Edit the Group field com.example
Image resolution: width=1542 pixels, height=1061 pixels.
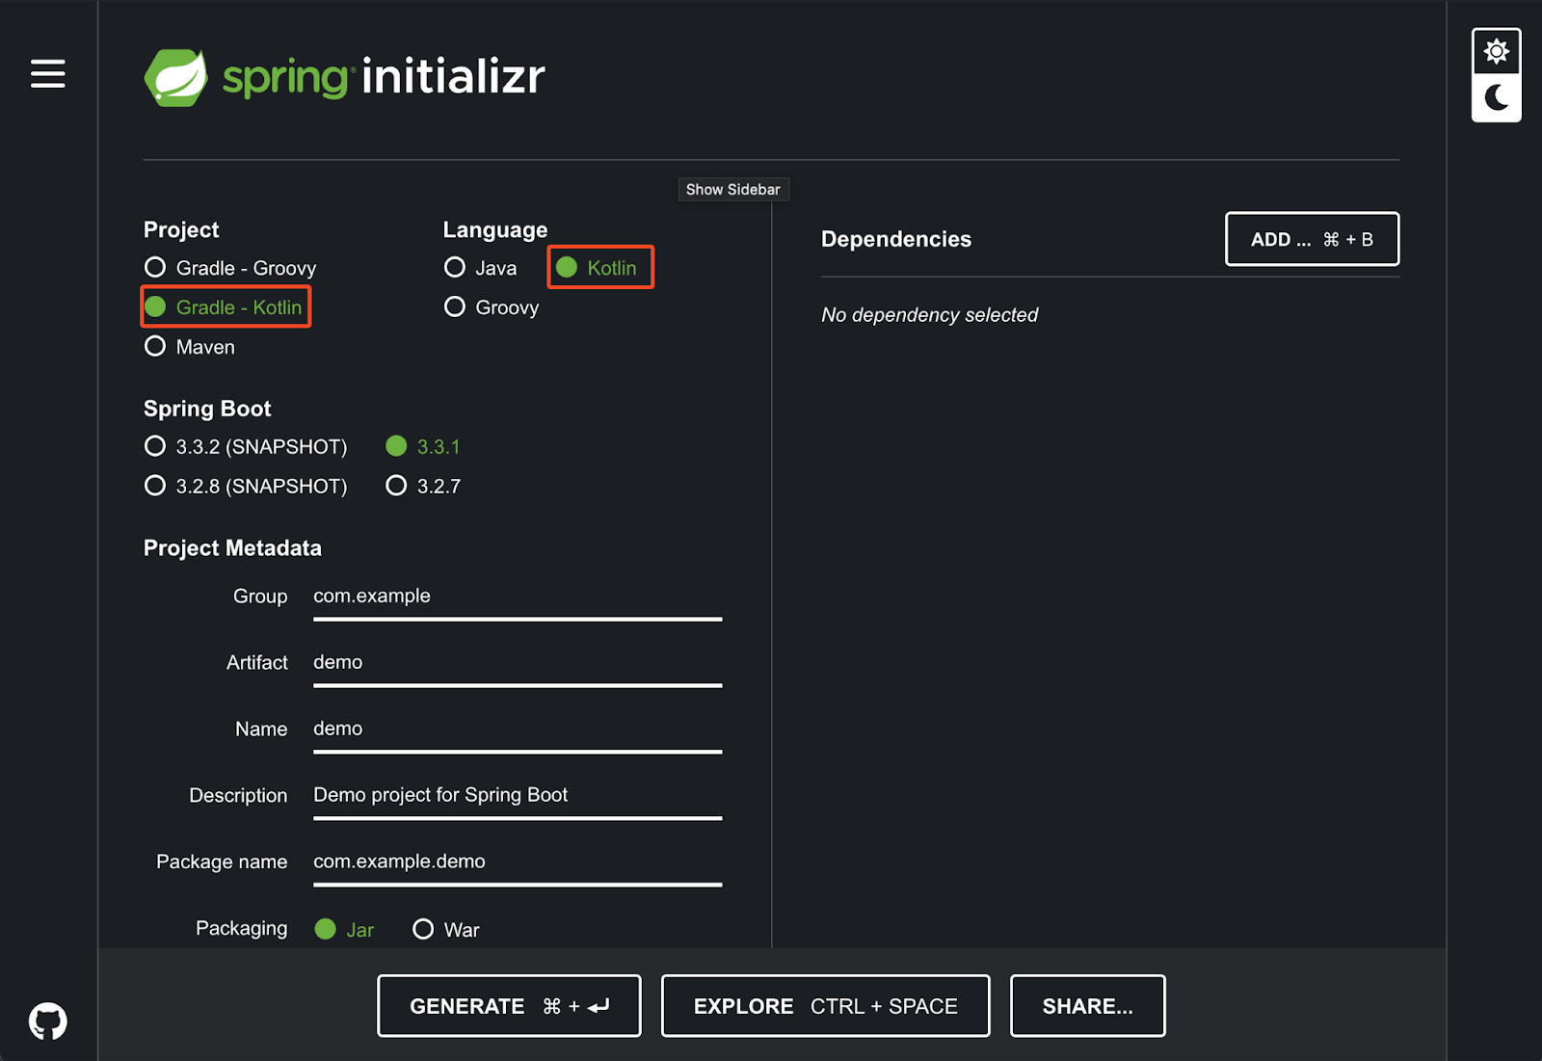pyautogui.click(x=518, y=597)
